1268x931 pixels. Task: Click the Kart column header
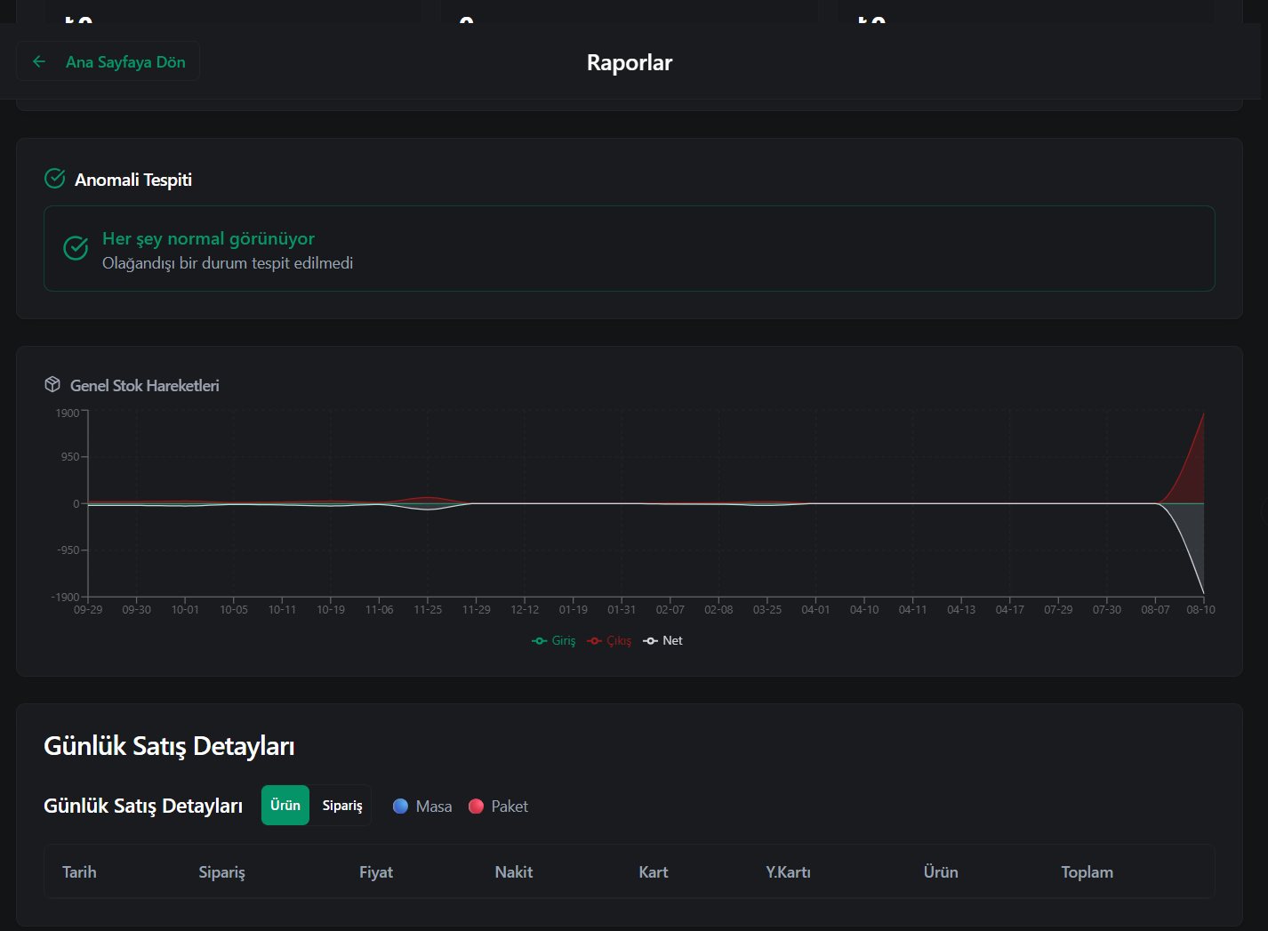pyautogui.click(x=654, y=871)
